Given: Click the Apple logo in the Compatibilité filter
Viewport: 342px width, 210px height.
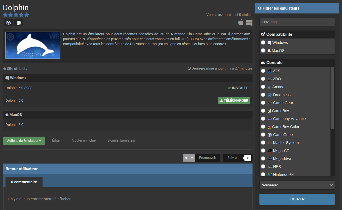Looking at the screenshot, I should coord(269,51).
